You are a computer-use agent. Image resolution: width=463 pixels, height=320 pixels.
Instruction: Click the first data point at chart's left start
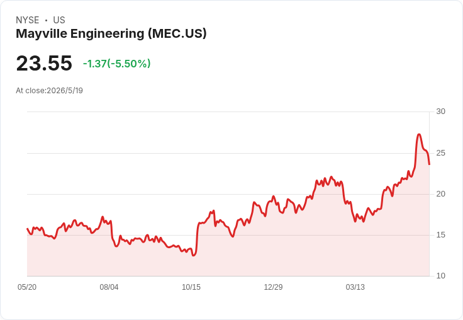27,229
